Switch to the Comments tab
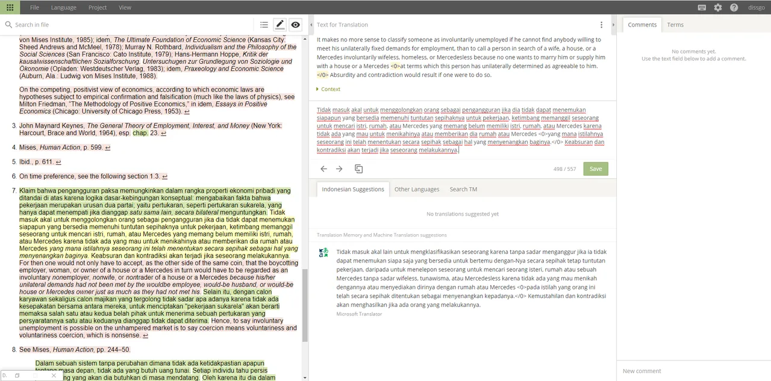The height and width of the screenshot is (381, 771). 642,25
